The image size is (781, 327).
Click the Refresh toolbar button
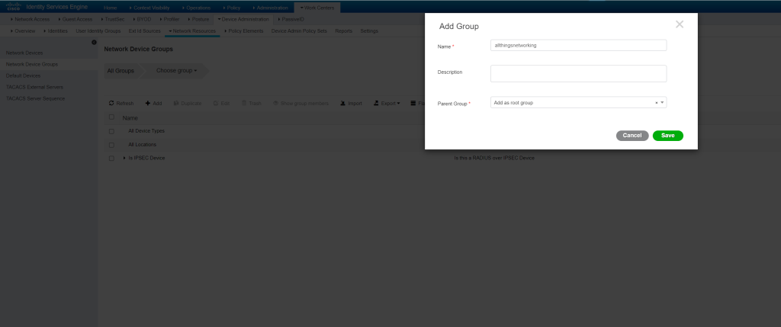click(x=121, y=104)
